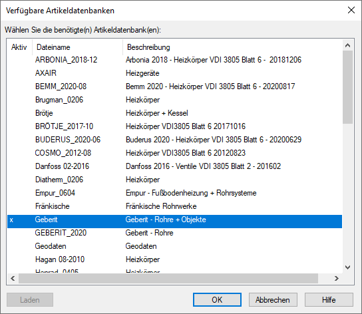
Task: Click the horizontal scrollbar left arrow
Action: point(13,279)
